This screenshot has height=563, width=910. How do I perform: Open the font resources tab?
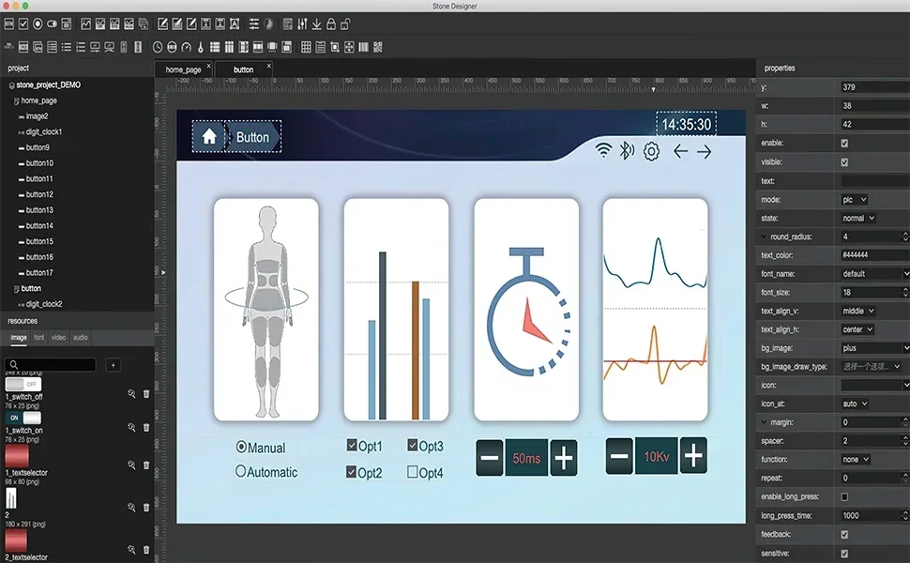pos(38,337)
